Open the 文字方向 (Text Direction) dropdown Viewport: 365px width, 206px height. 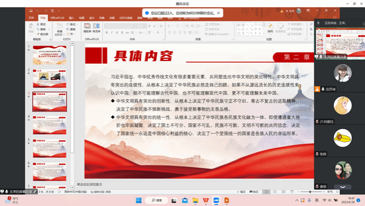pyautogui.click(x=213, y=24)
